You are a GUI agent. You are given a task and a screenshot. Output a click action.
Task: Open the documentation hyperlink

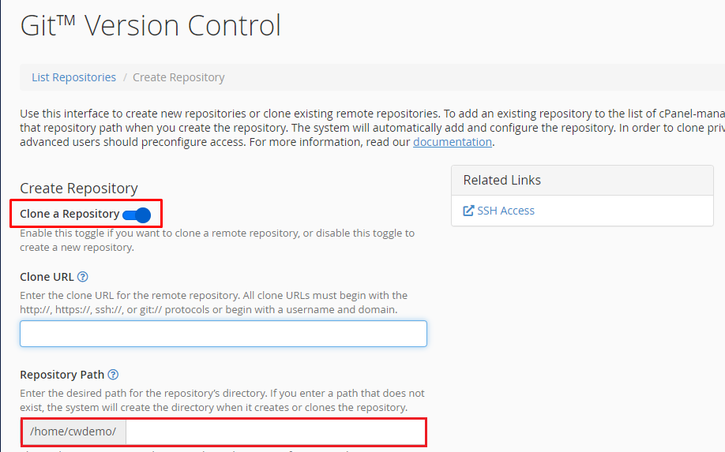pyautogui.click(x=453, y=142)
